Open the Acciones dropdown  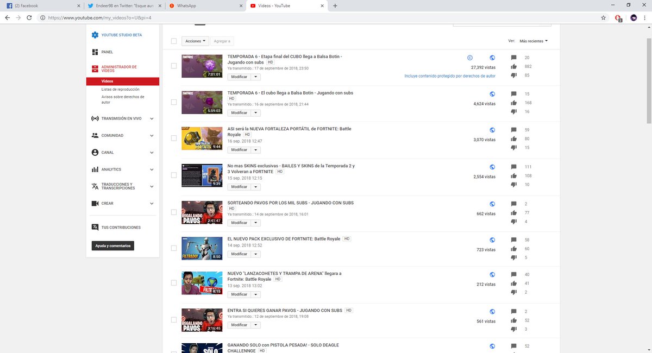pyautogui.click(x=195, y=41)
